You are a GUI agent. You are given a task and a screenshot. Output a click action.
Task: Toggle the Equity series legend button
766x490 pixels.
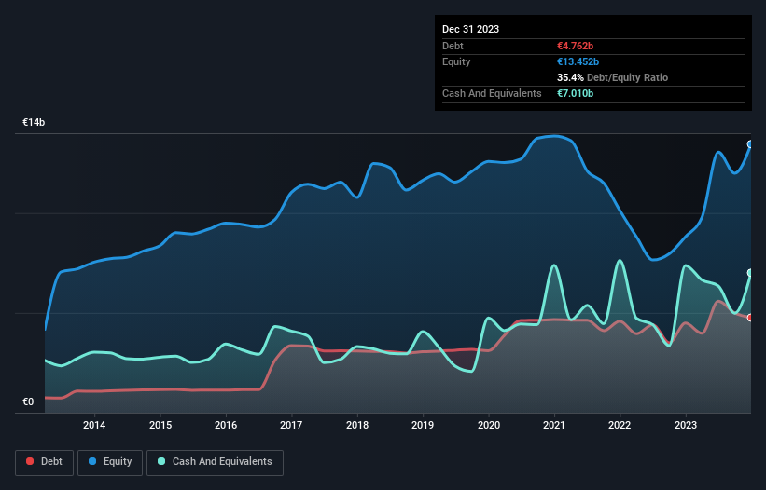pyautogui.click(x=110, y=462)
